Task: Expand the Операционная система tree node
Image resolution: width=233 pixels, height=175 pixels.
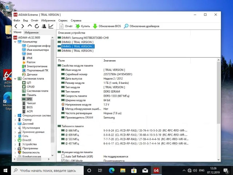Action: [15, 116]
